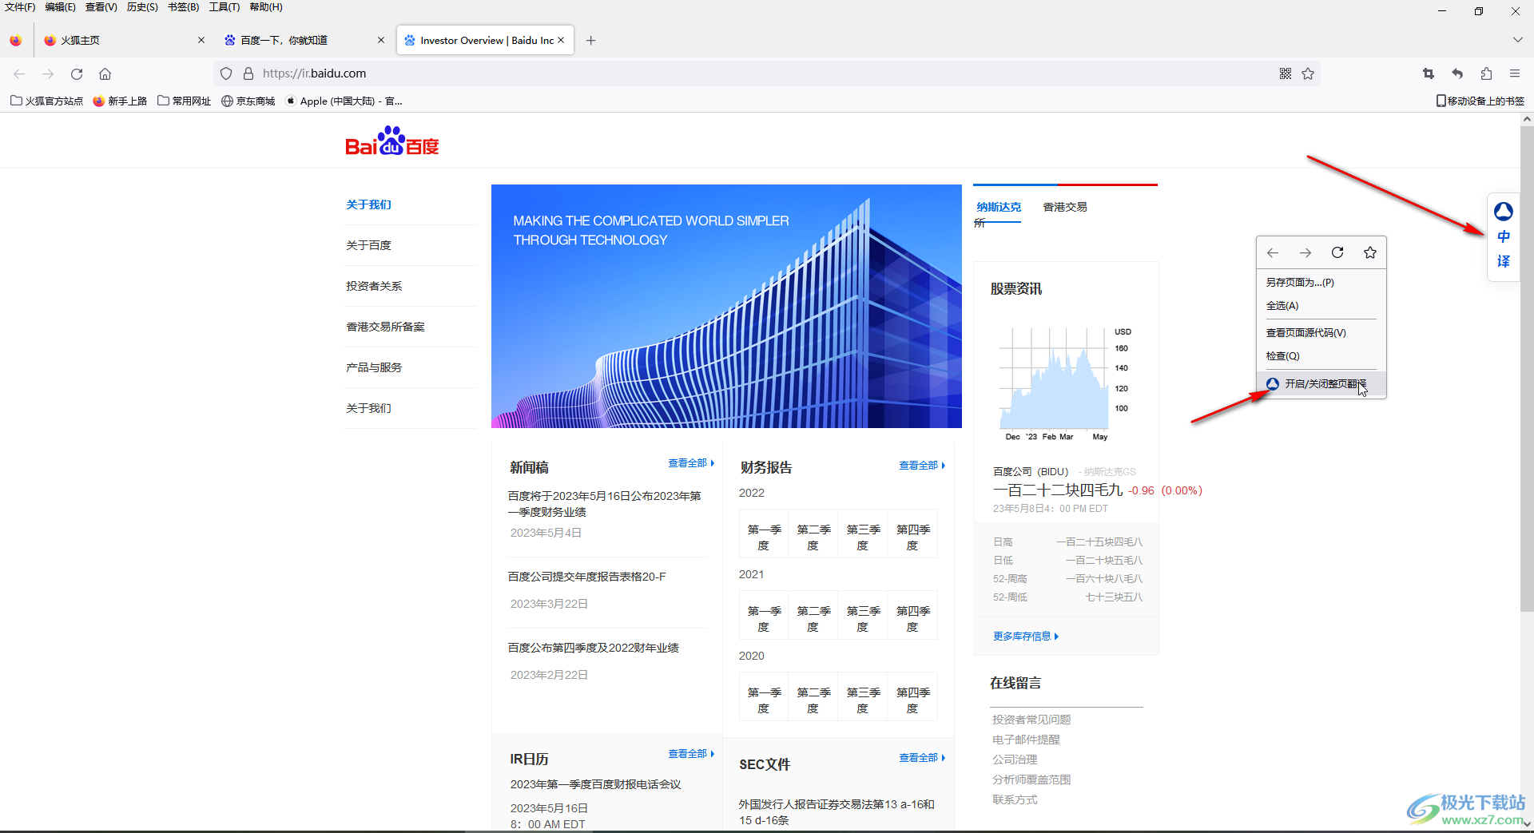Open the 京东商城 bookmark
Viewport: 1534px width, 833px height.
click(x=248, y=101)
